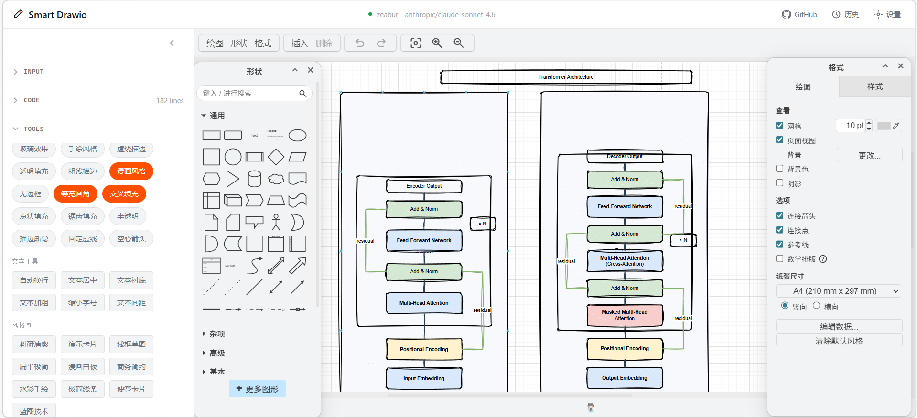Select the ellipse shape in palette

pos(297,135)
